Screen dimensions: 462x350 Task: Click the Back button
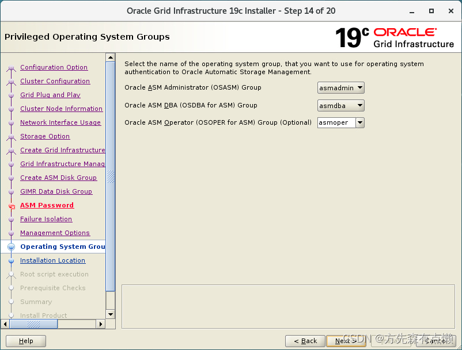[305, 341]
